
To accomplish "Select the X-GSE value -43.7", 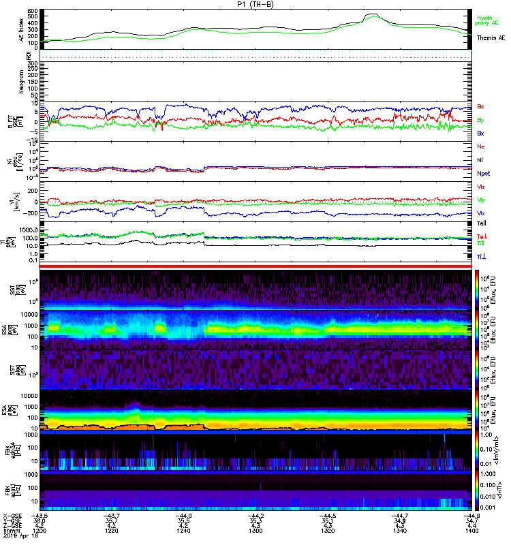I will [112, 516].
